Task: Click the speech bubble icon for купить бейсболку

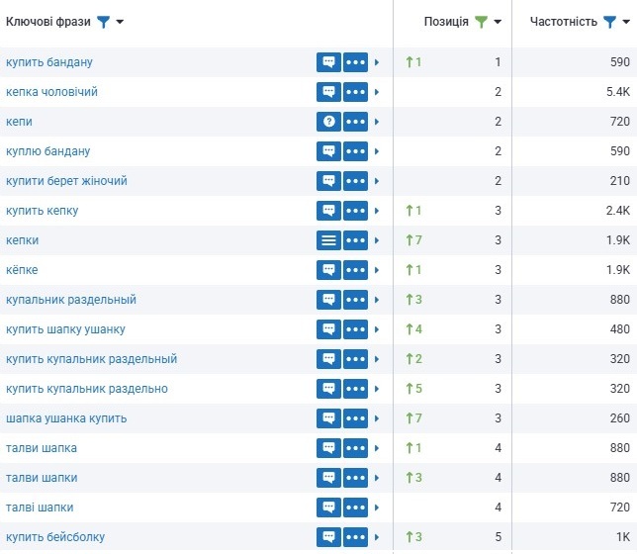Action: pyautogui.click(x=328, y=537)
